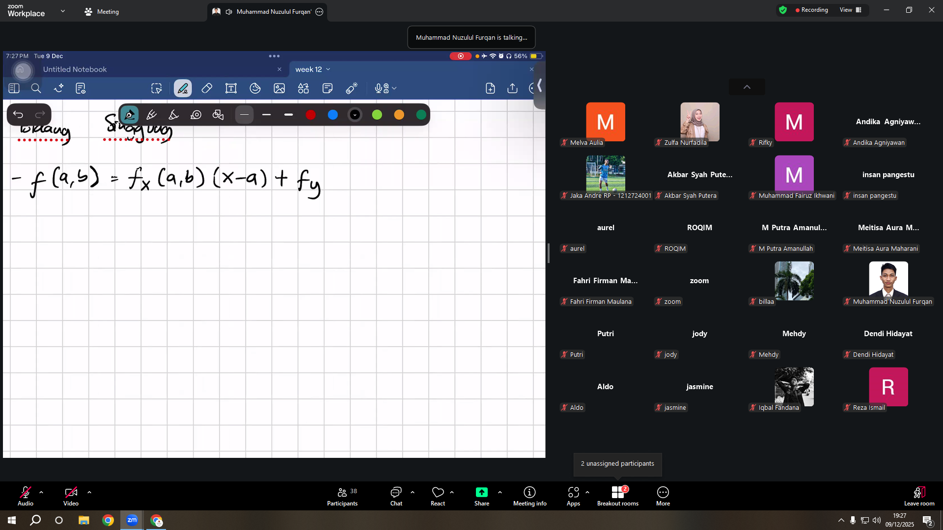Pick the blue pen color

coord(333,115)
